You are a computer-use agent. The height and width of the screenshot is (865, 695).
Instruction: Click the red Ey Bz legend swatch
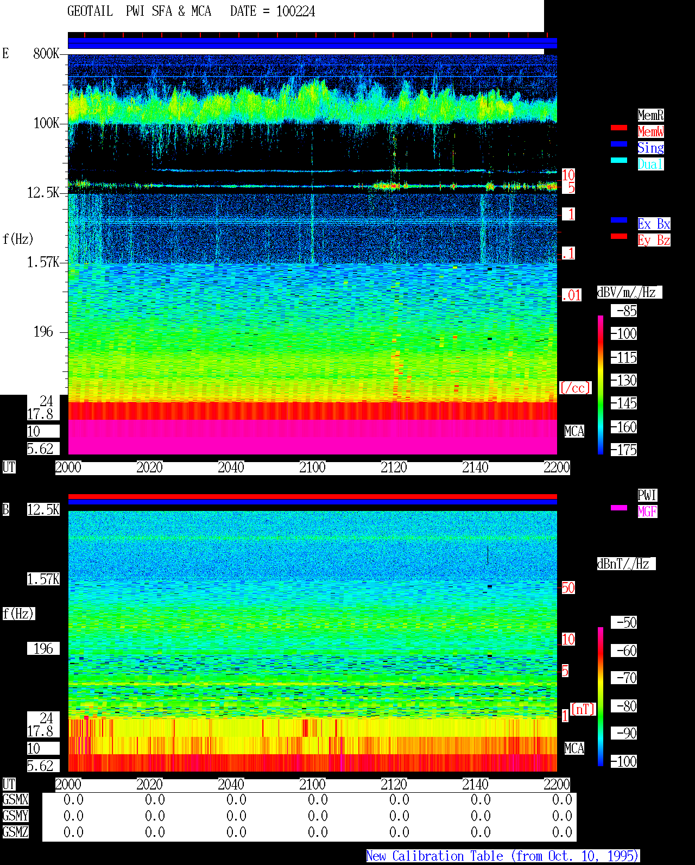point(619,236)
